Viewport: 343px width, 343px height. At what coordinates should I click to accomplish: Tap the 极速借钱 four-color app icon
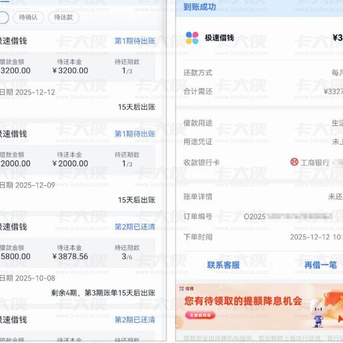click(x=192, y=38)
